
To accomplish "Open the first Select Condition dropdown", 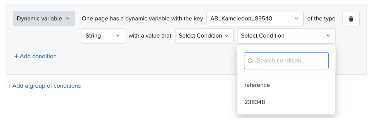I will point(204,36).
